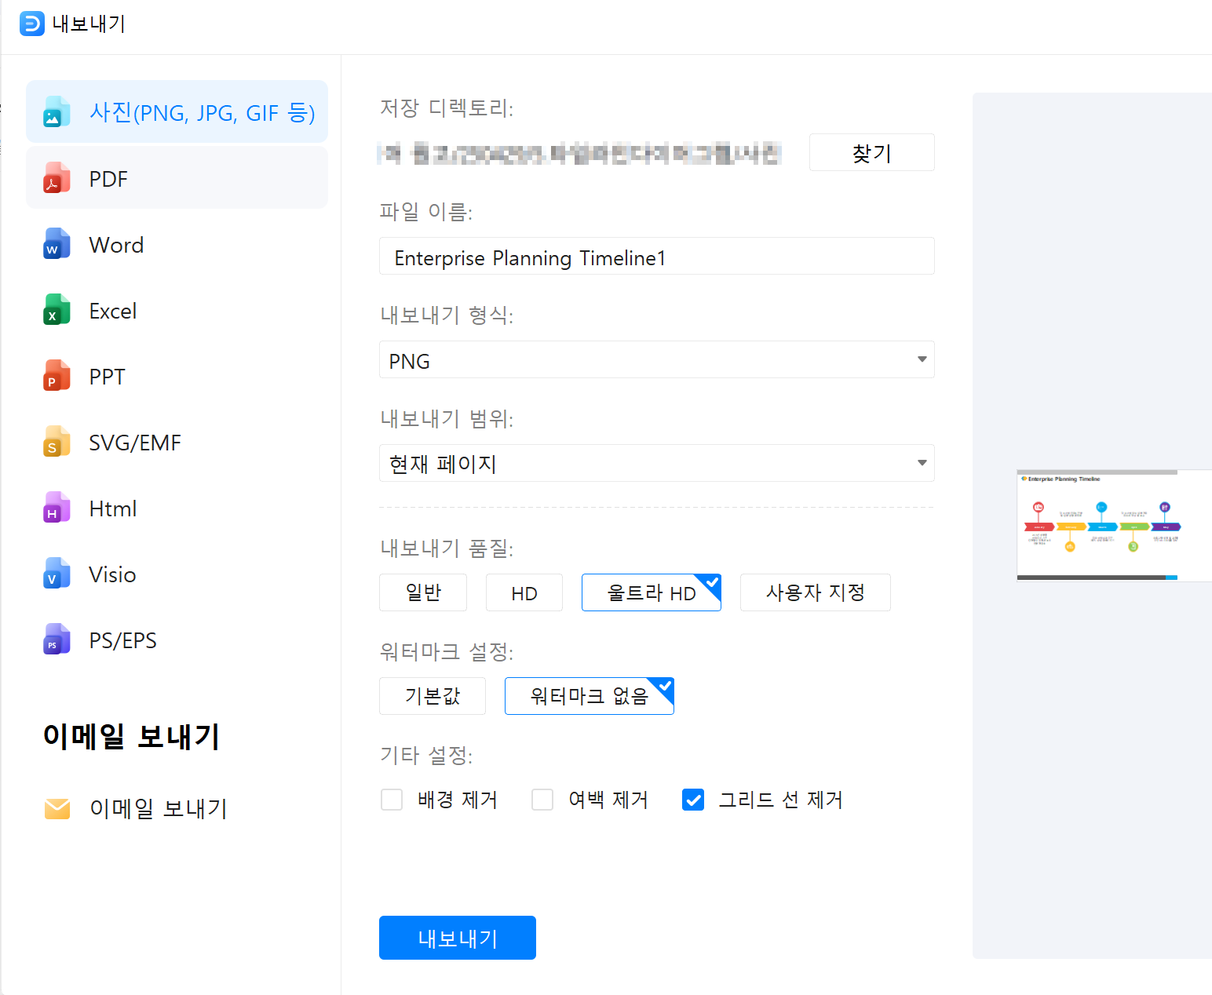The width and height of the screenshot is (1212, 995).
Task: Click the blue Visio file icon
Action: click(57, 573)
